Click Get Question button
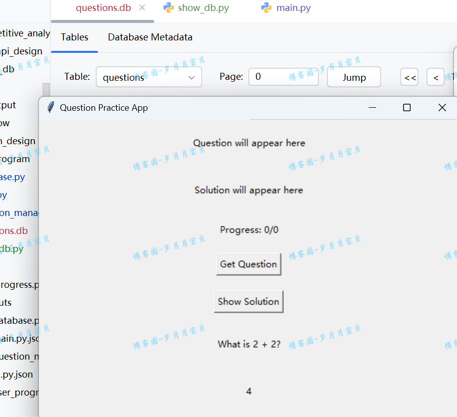Screen dimensions: 457x417 (x=248, y=264)
